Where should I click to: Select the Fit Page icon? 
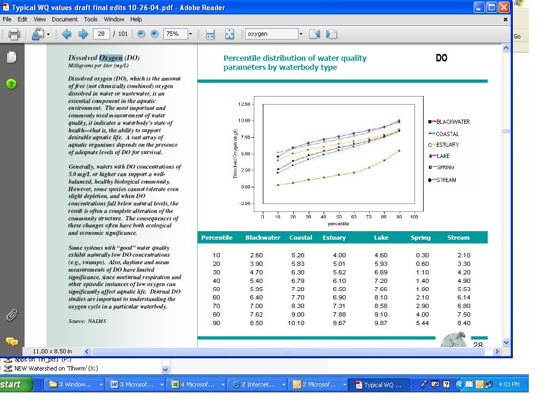(x=229, y=34)
